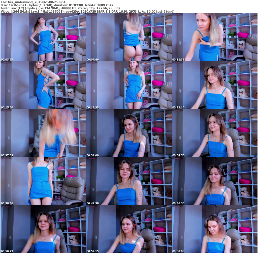This screenshot has height=253, width=258.
Task: Click the Audio aac (LC) info line
Action: point(60,8)
